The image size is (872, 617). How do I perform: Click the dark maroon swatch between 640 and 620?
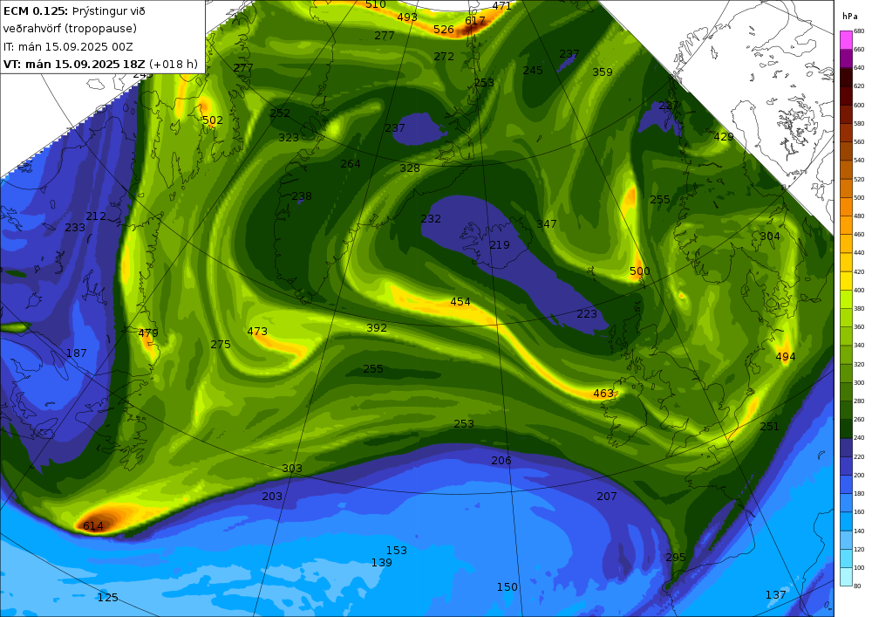pos(846,78)
